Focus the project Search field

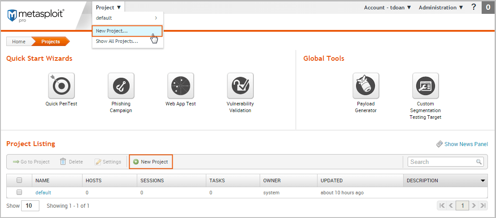442,162
